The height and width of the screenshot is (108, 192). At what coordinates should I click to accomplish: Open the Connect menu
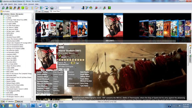[x=31, y=4]
